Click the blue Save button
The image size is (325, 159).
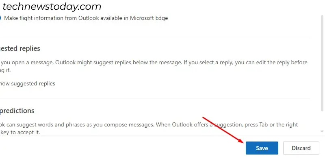tap(262, 148)
